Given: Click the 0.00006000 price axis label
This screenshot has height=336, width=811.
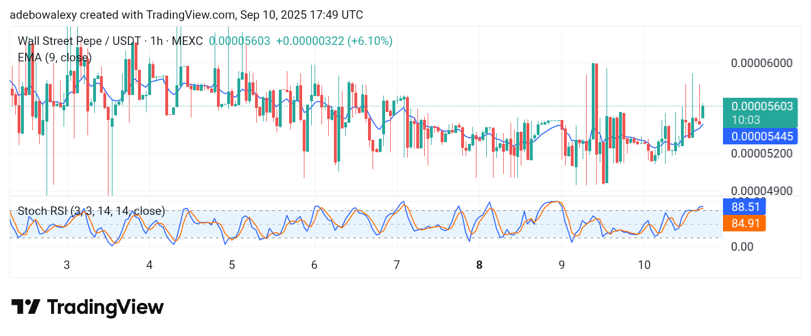Looking at the screenshot, I should point(762,63).
